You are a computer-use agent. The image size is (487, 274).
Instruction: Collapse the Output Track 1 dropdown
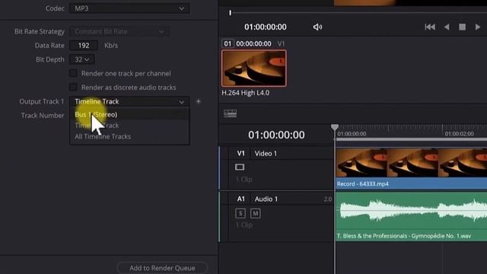[x=129, y=101]
